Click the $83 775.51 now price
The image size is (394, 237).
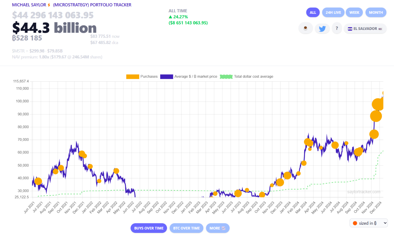[x=105, y=36]
